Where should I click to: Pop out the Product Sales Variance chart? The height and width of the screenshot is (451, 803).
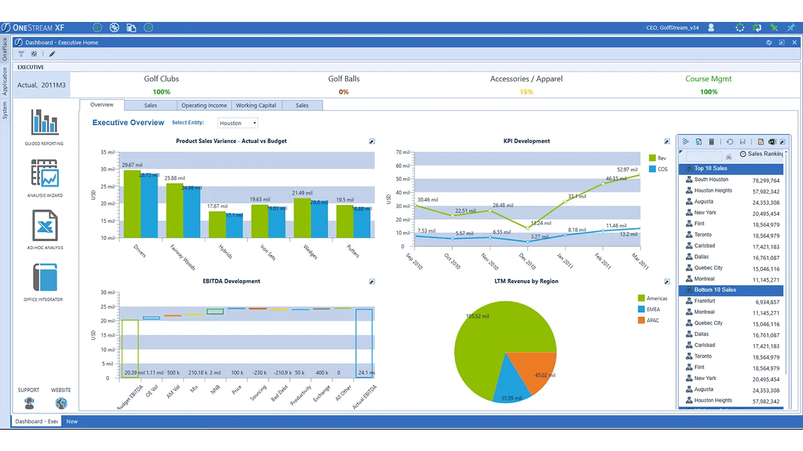coord(371,141)
